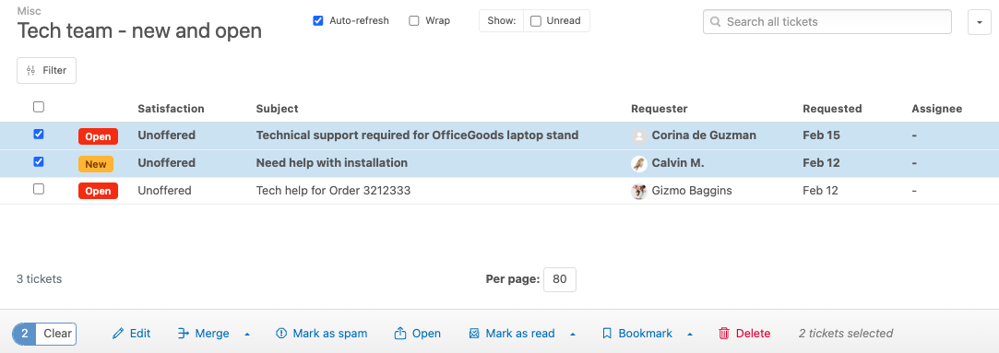Click the pencil icon next to Edit

118,334
